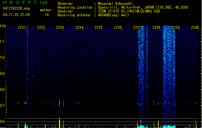
Task: Click the 0.9 kHz axis tick
Action: pyautogui.click(x=3, y=74)
